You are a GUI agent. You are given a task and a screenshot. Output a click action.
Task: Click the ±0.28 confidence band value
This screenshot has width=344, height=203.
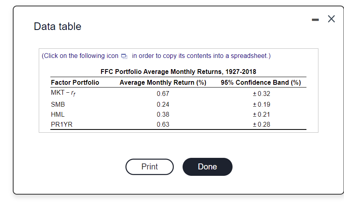click(261, 124)
